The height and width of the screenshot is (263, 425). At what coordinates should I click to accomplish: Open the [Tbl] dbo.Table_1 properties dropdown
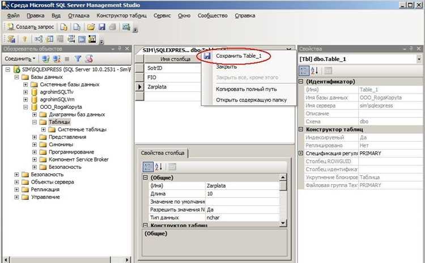click(419, 59)
